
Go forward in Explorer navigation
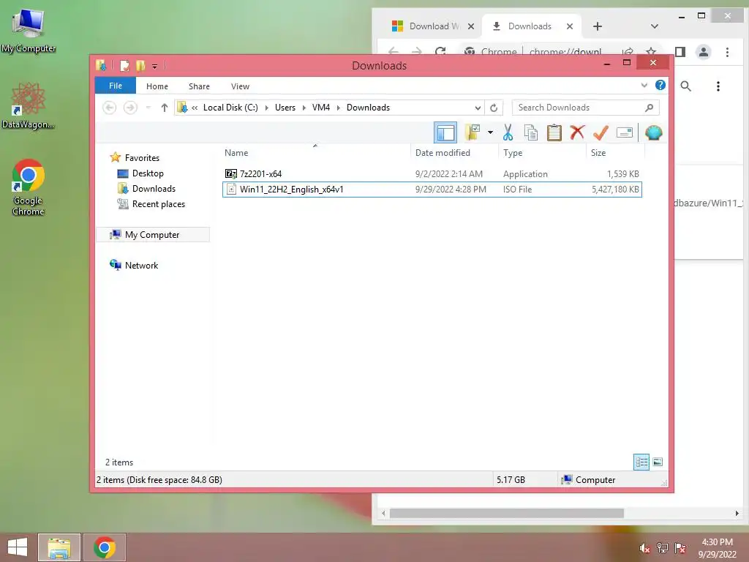tap(130, 108)
